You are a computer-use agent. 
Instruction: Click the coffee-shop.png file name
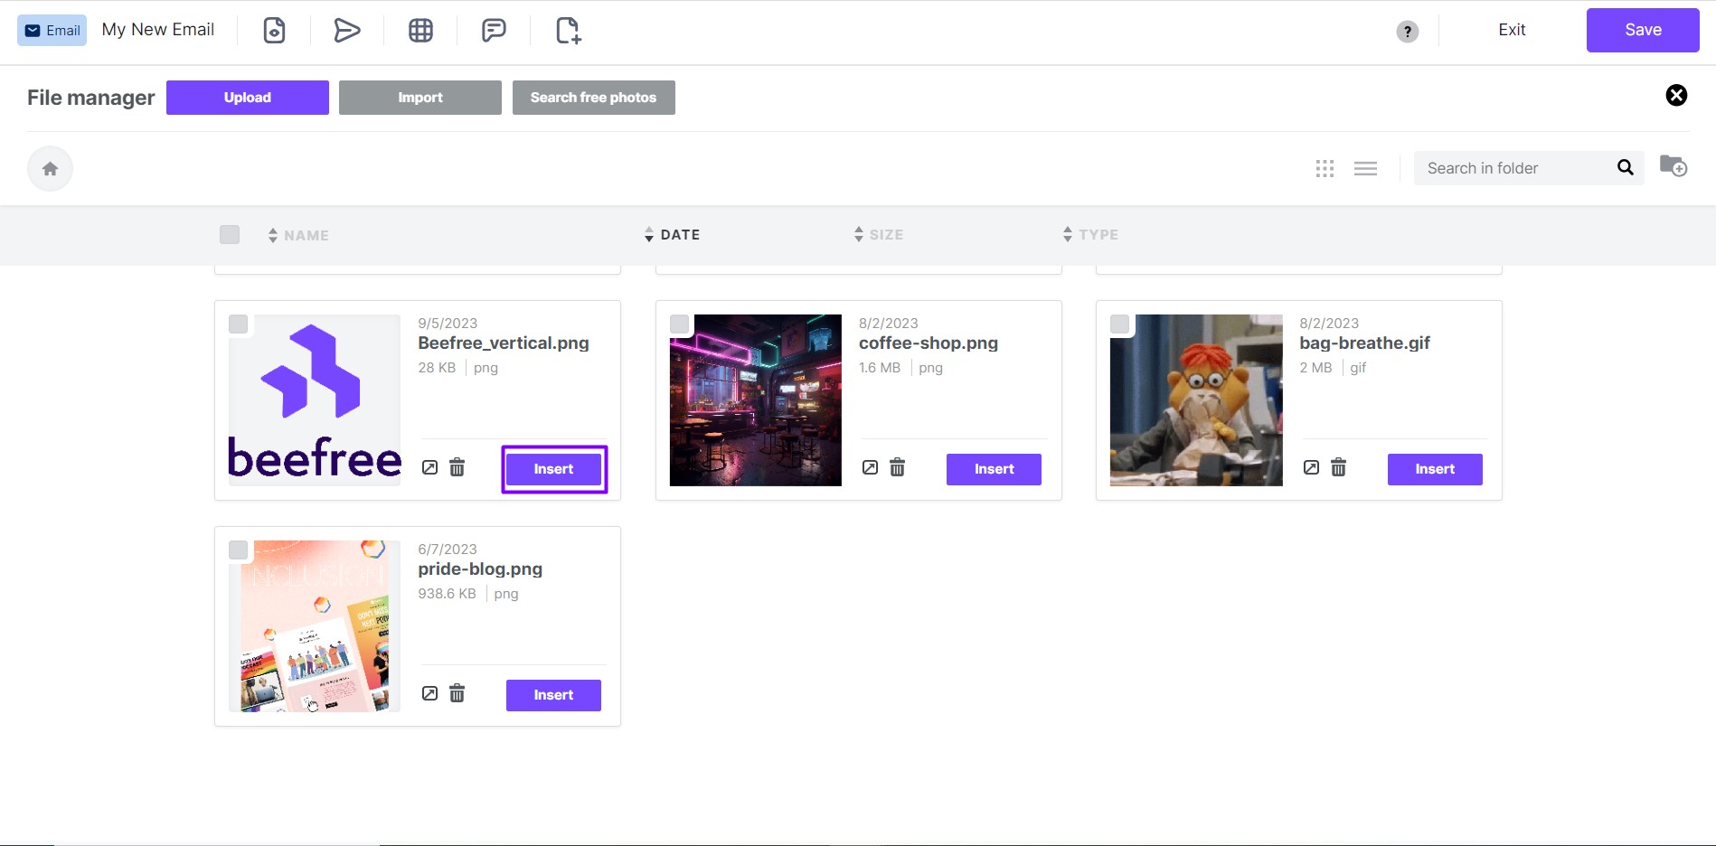[x=929, y=343]
